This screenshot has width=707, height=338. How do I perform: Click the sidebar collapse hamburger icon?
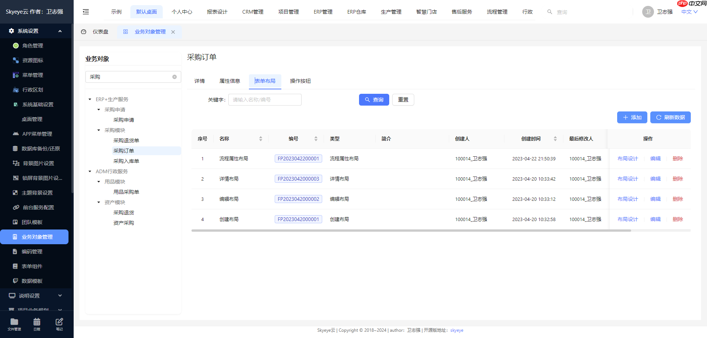(x=86, y=12)
